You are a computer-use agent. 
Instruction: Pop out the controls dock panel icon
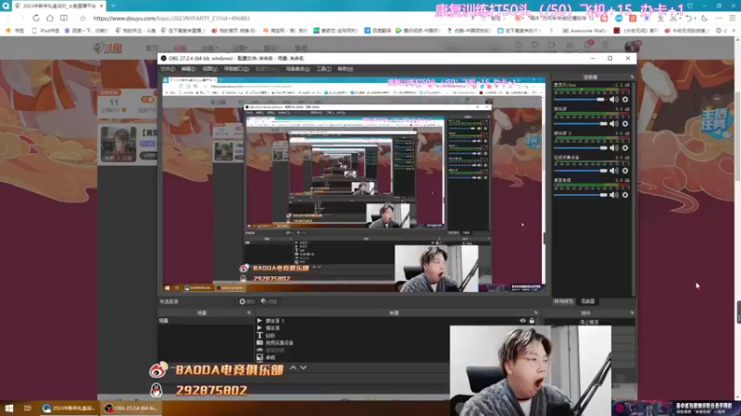[632, 312]
